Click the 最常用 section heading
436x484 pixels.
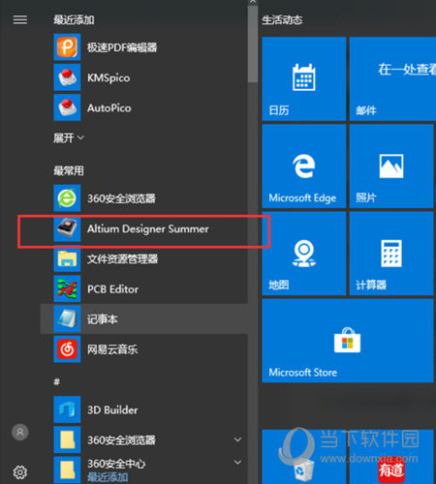pos(69,170)
